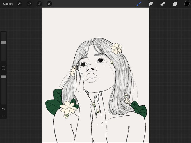Open the black color picker circle
Screen dimensions: 191x143
tap(187, 4)
